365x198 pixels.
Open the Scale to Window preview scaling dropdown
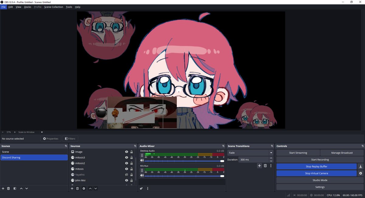(x=30, y=132)
